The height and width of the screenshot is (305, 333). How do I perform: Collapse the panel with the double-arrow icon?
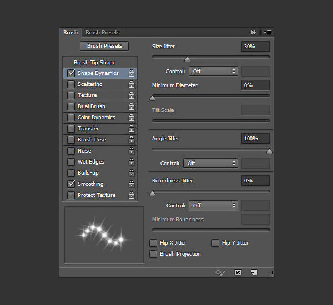tap(254, 33)
